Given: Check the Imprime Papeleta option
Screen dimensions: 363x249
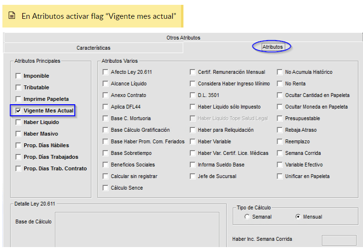Looking at the screenshot, I should (18, 99).
